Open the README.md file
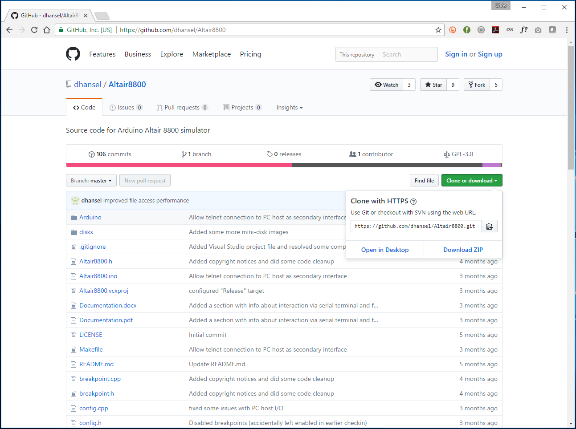The height and width of the screenshot is (429, 576). pyautogui.click(x=96, y=364)
